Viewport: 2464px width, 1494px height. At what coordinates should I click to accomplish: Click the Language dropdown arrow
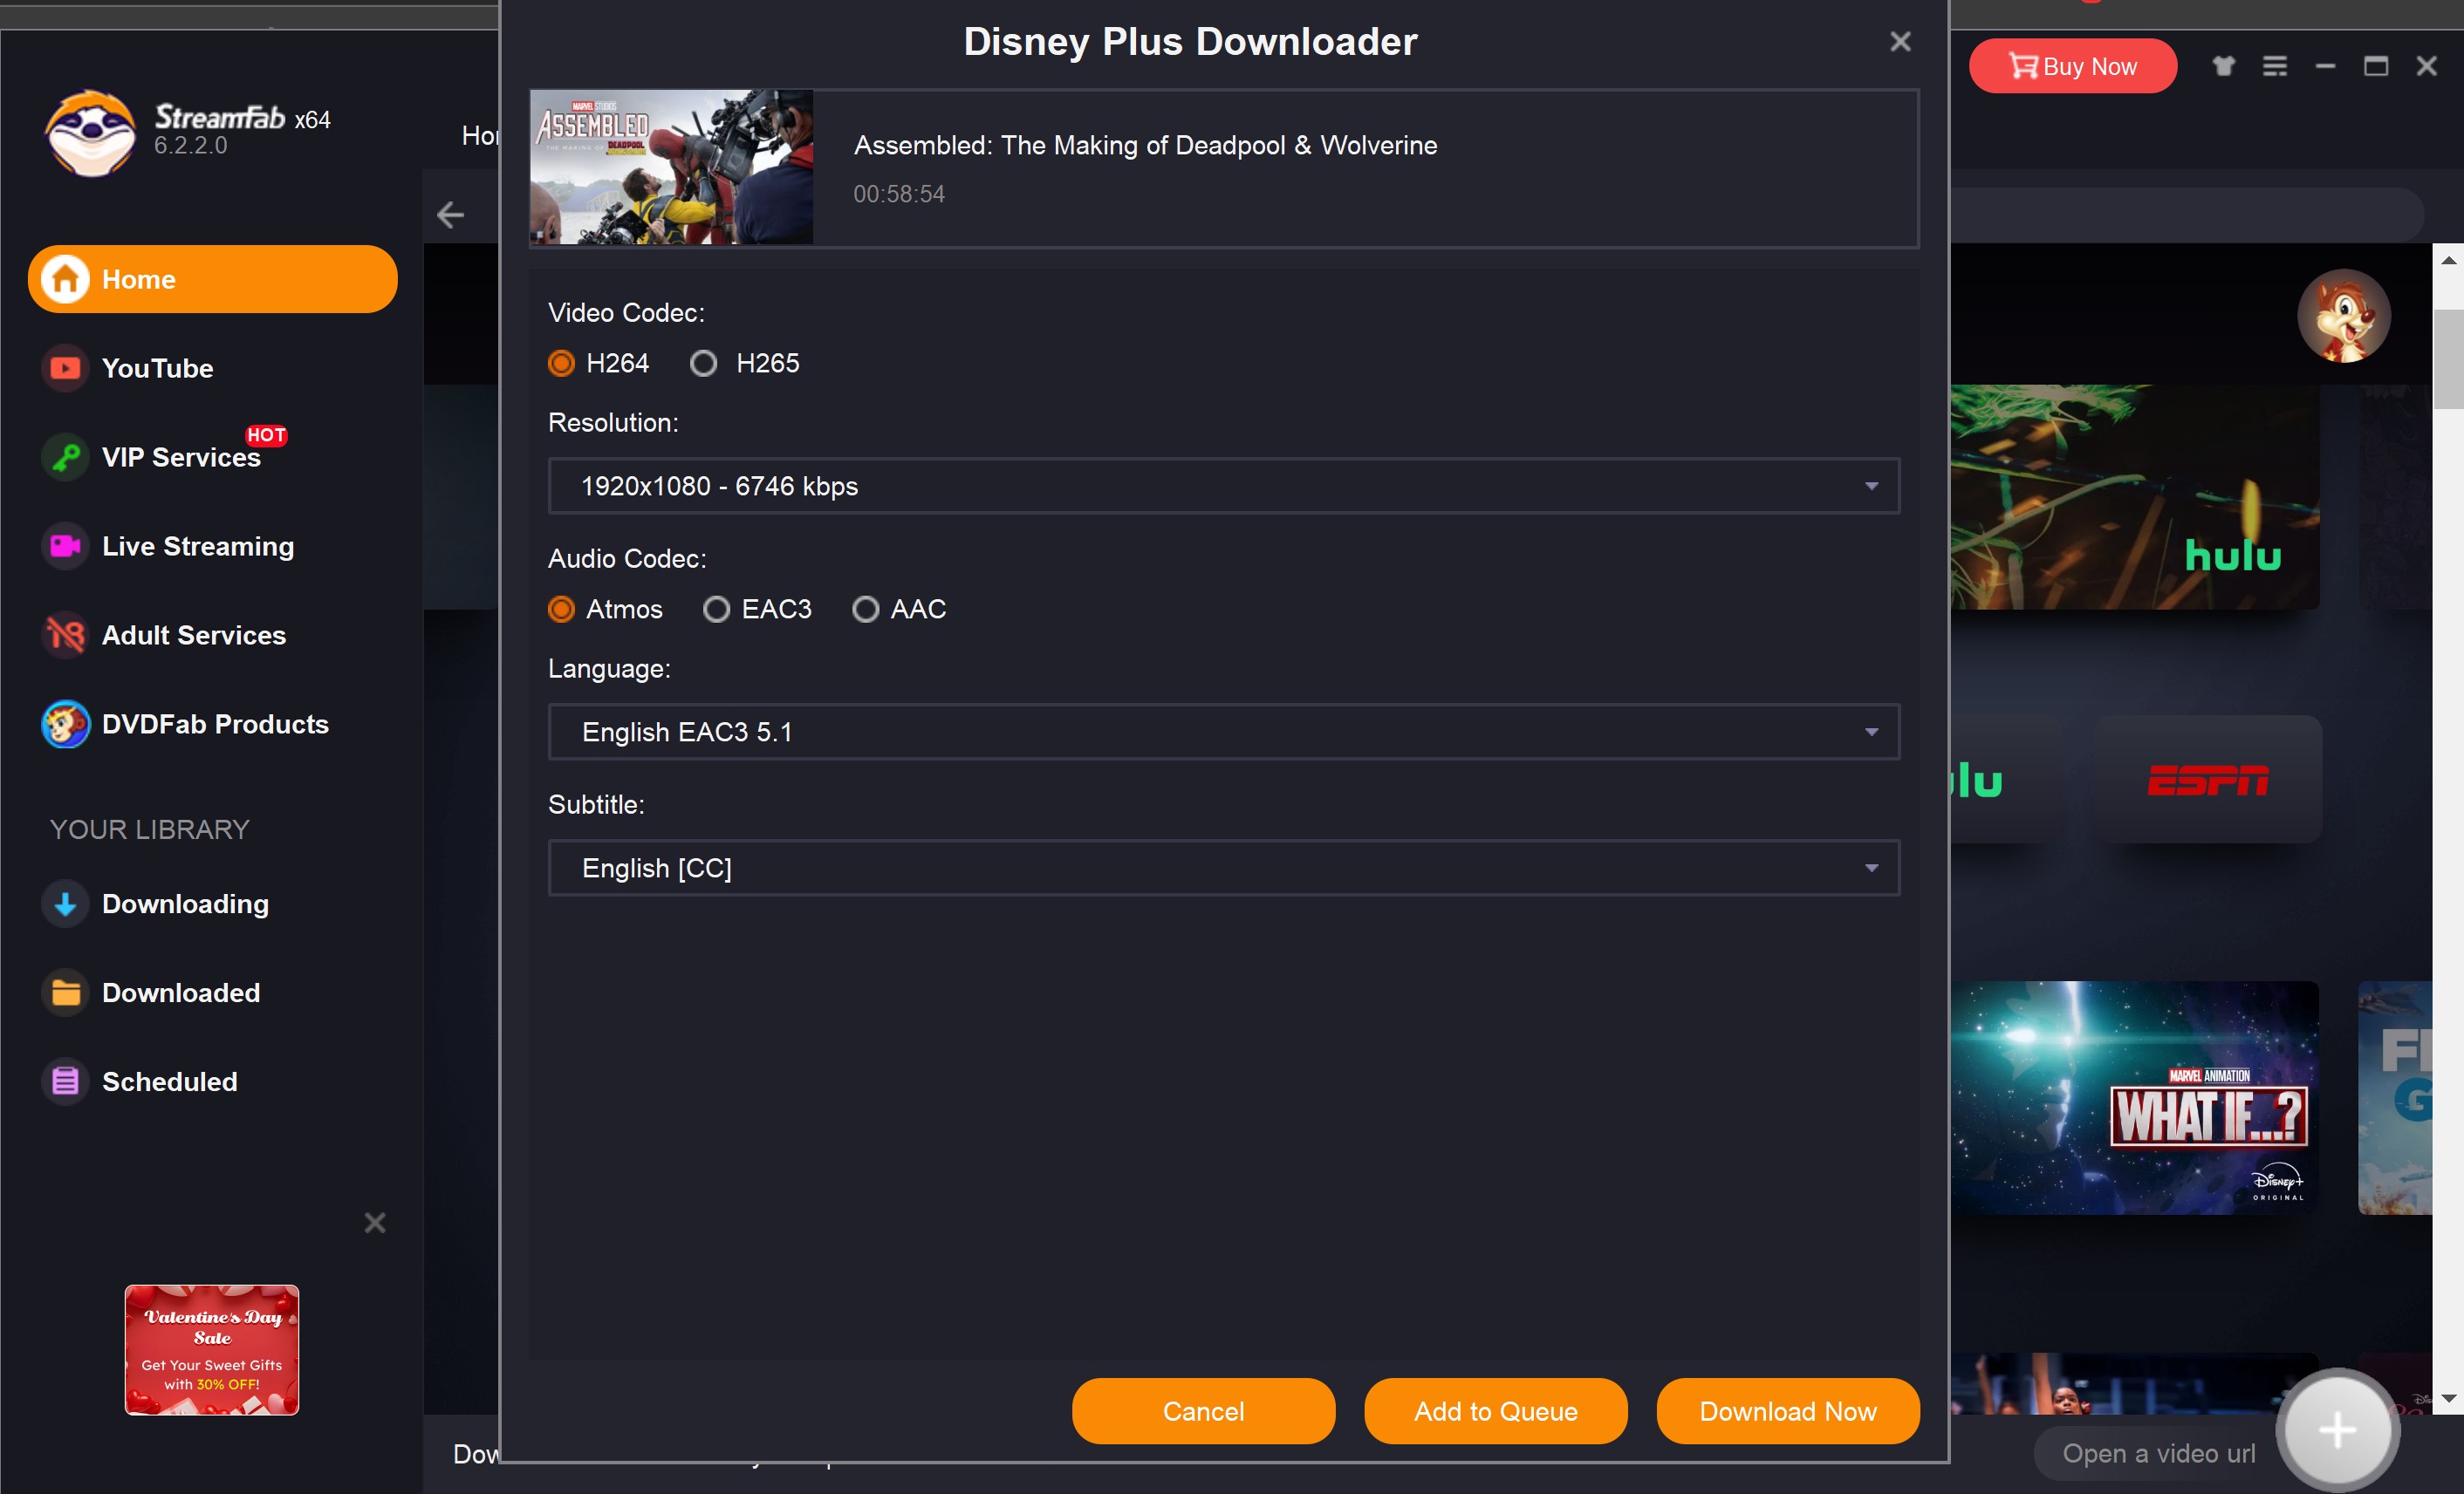point(1871,733)
